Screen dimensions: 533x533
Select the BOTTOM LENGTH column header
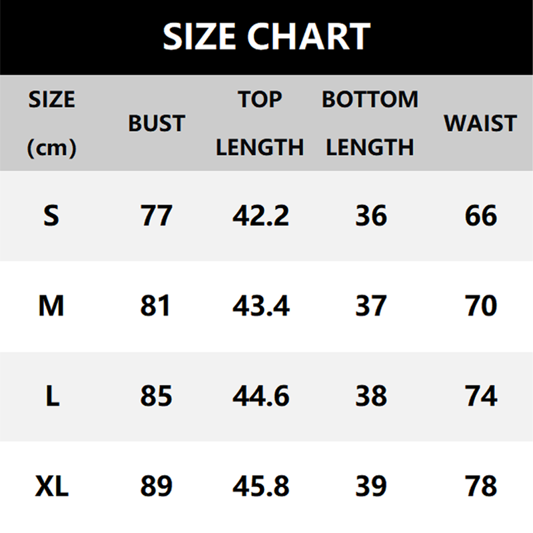[370, 123]
